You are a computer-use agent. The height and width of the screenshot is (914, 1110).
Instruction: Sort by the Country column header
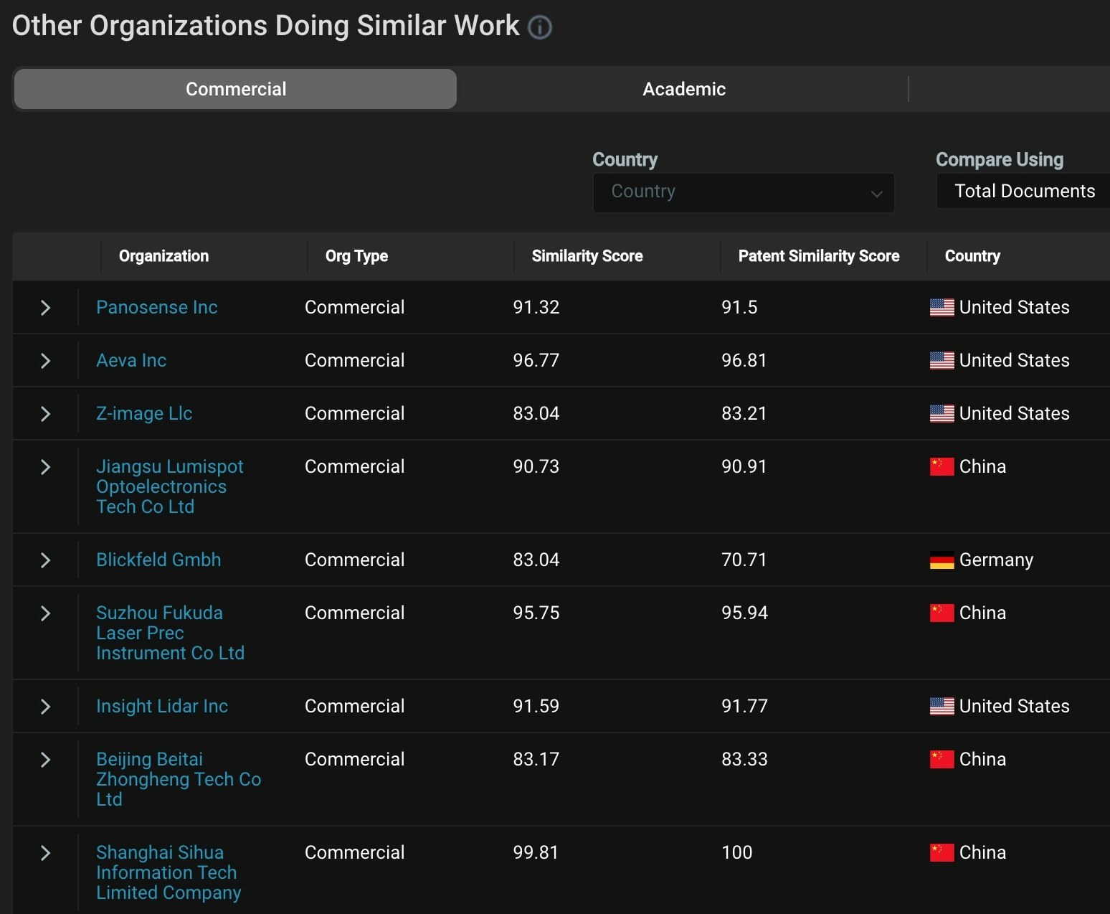point(972,256)
